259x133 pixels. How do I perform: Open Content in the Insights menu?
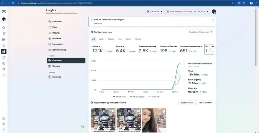[x=66, y=66]
